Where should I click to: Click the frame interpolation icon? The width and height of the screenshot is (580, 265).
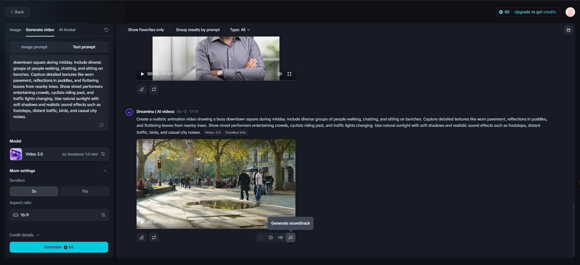[271, 238]
